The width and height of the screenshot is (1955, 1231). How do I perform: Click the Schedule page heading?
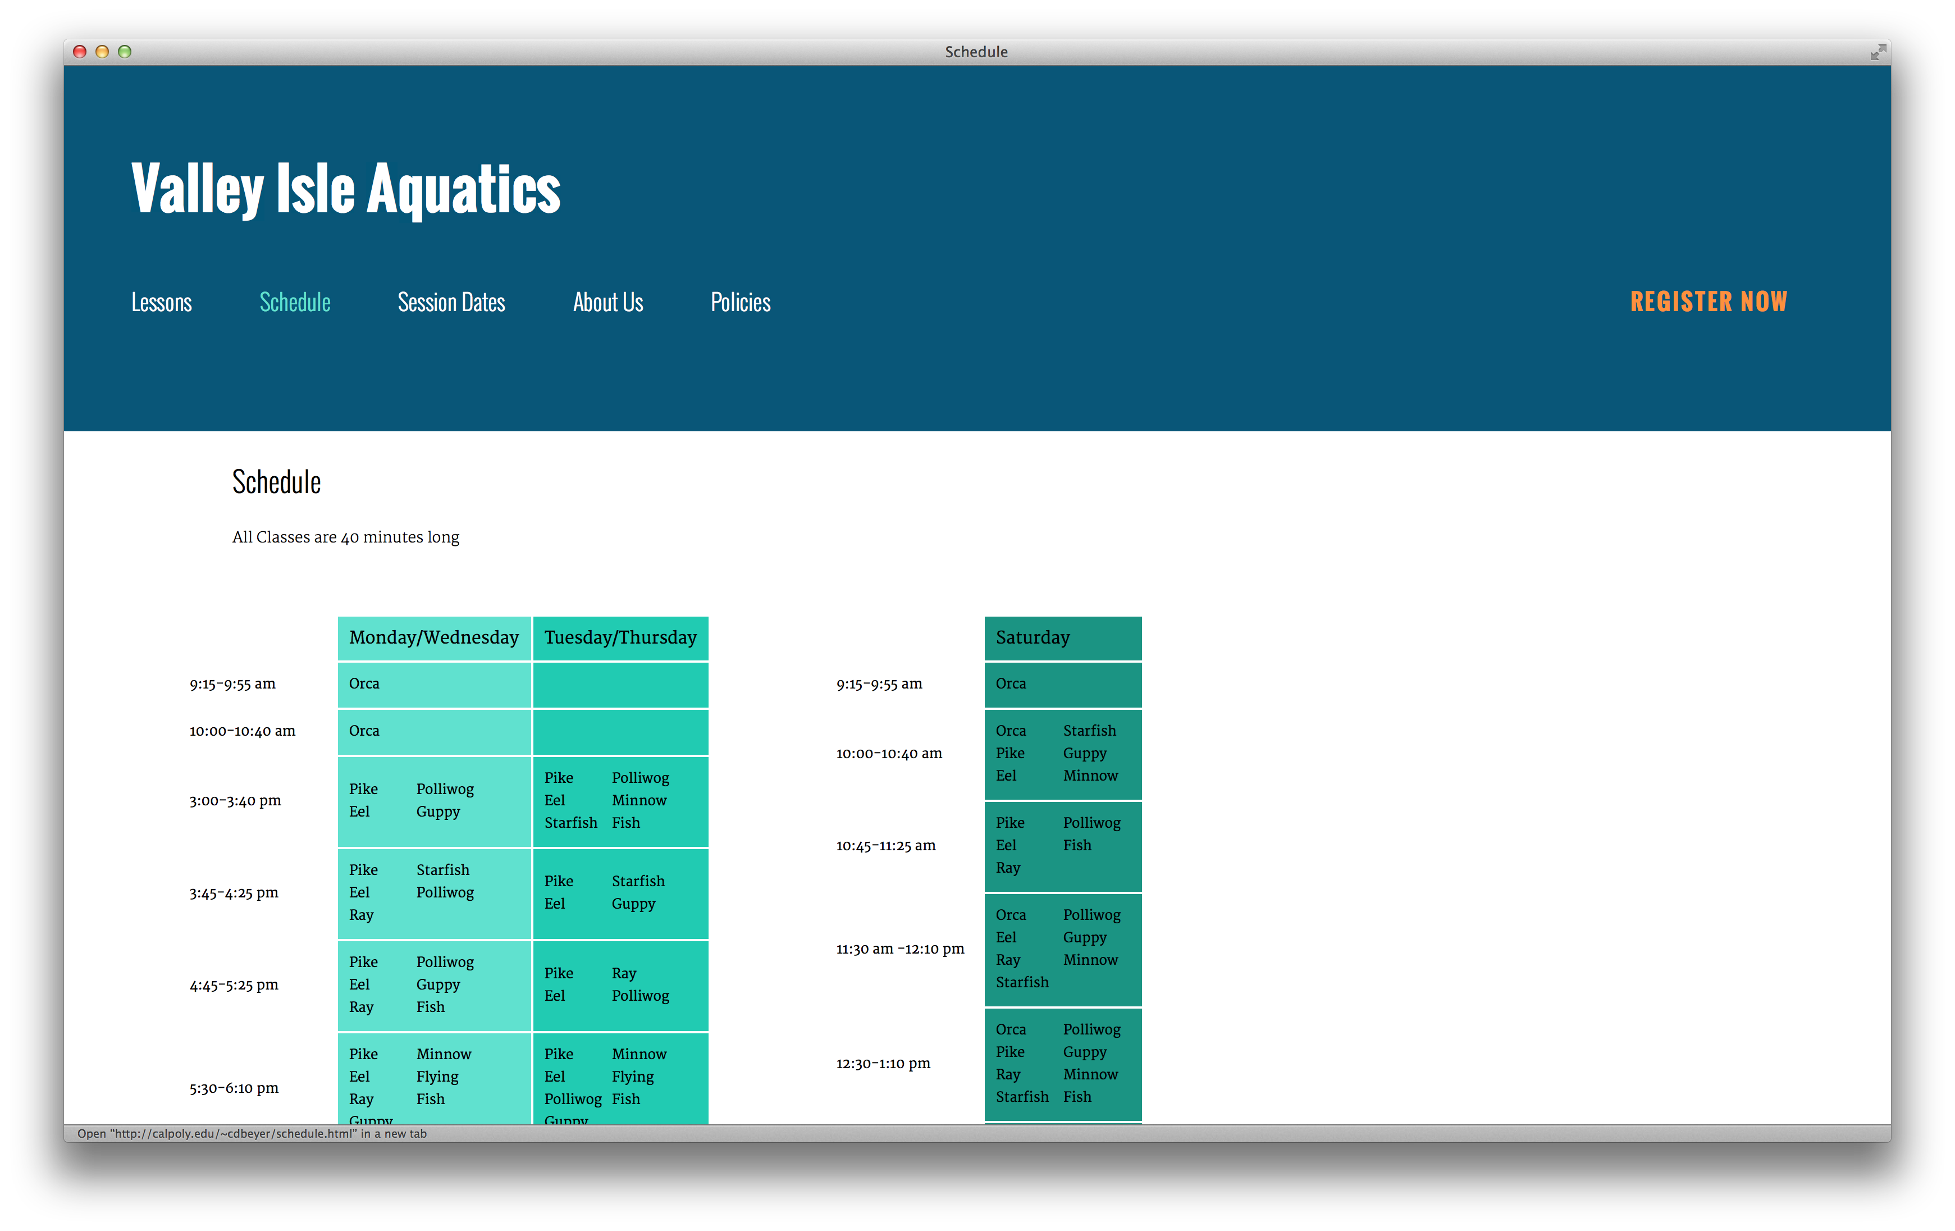point(276,481)
